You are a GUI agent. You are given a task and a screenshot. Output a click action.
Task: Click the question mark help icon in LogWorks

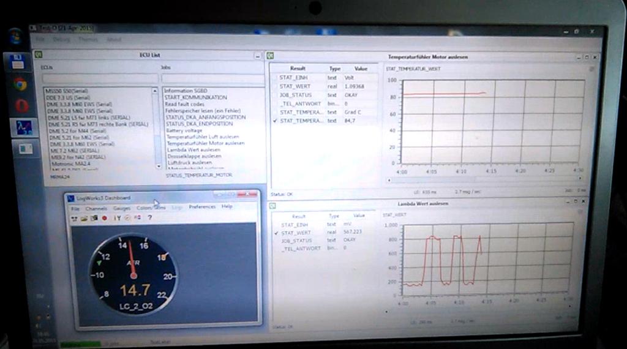click(150, 217)
